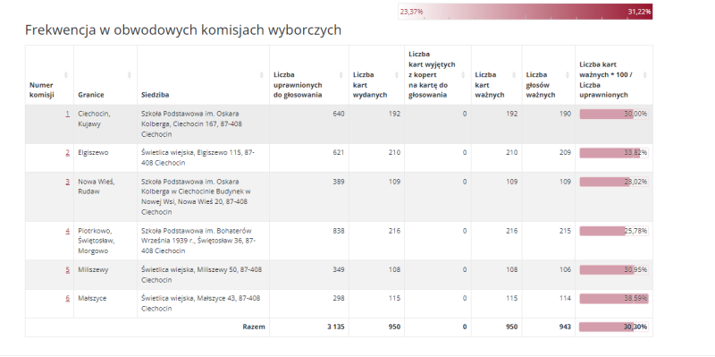Sort by Liczba uprawnionych do głosowania
Viewport: 715px width, 357px height.
coord(341,75)
